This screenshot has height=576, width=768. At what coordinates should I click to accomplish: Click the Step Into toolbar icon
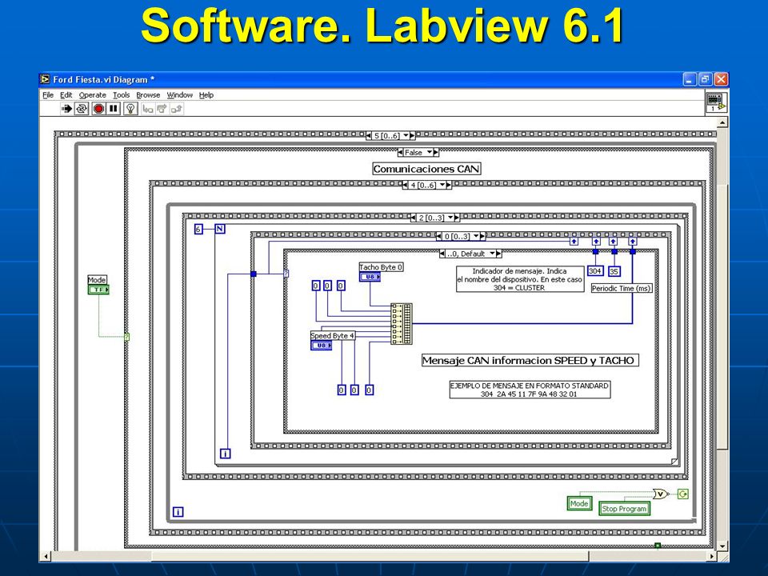[x=147, y=109]
